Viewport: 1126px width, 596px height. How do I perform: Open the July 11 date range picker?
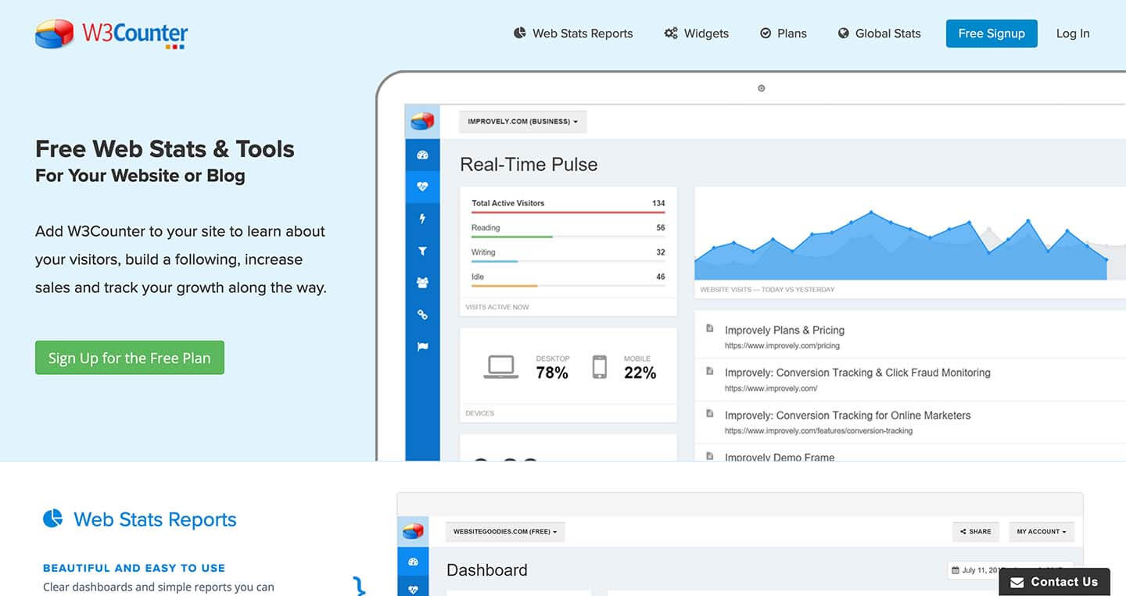tap(1009, 570)
